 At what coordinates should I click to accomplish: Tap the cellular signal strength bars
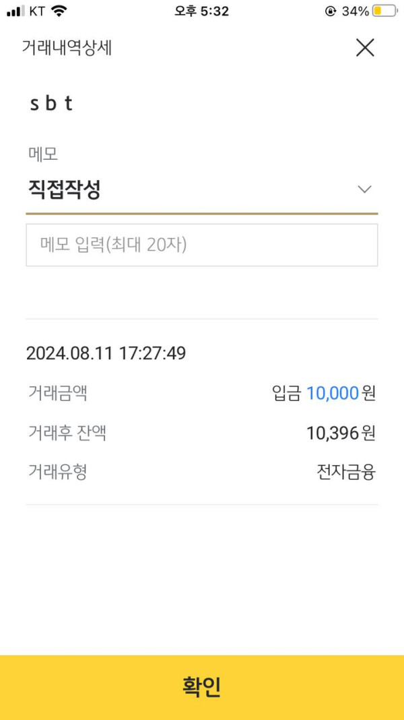click(15, 11)
